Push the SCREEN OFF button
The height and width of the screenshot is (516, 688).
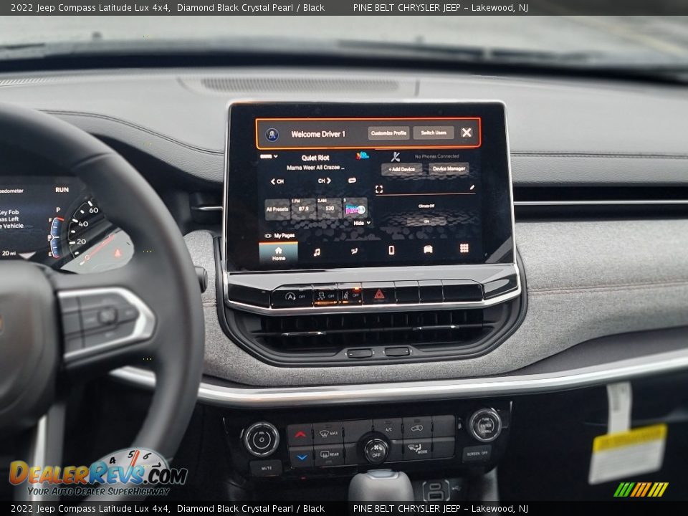coord(477,453)
